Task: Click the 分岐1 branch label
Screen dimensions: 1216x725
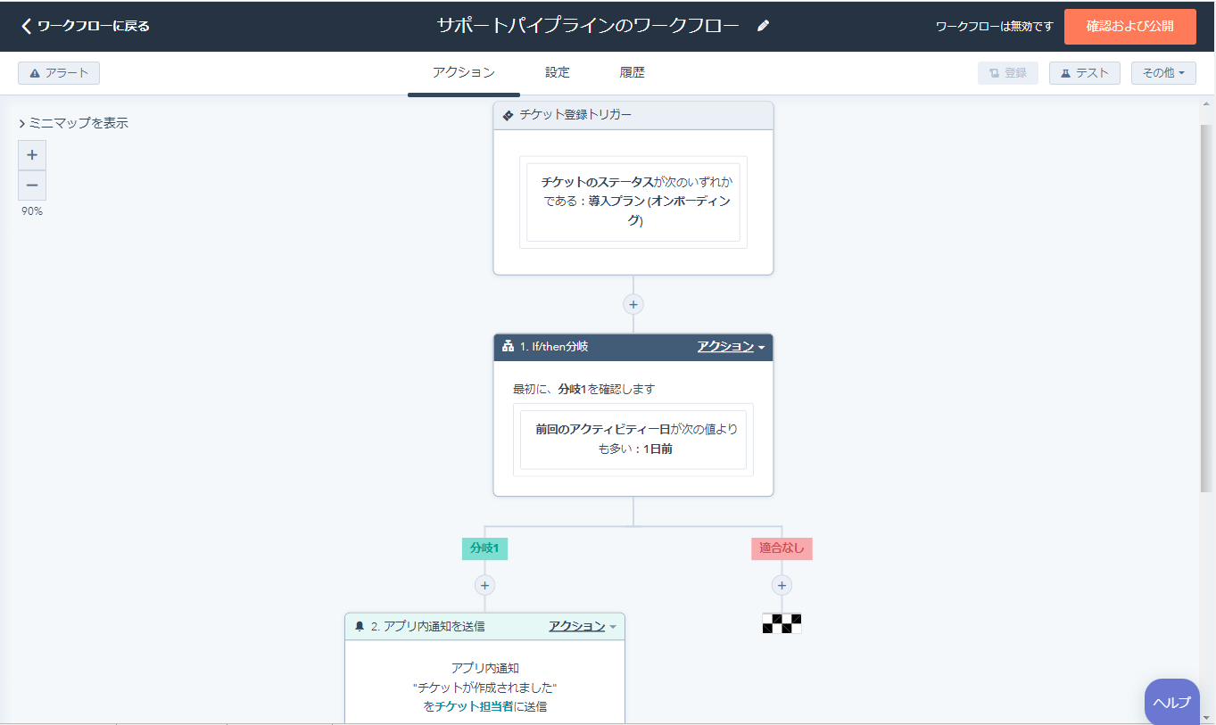Action: click(484, 548)
